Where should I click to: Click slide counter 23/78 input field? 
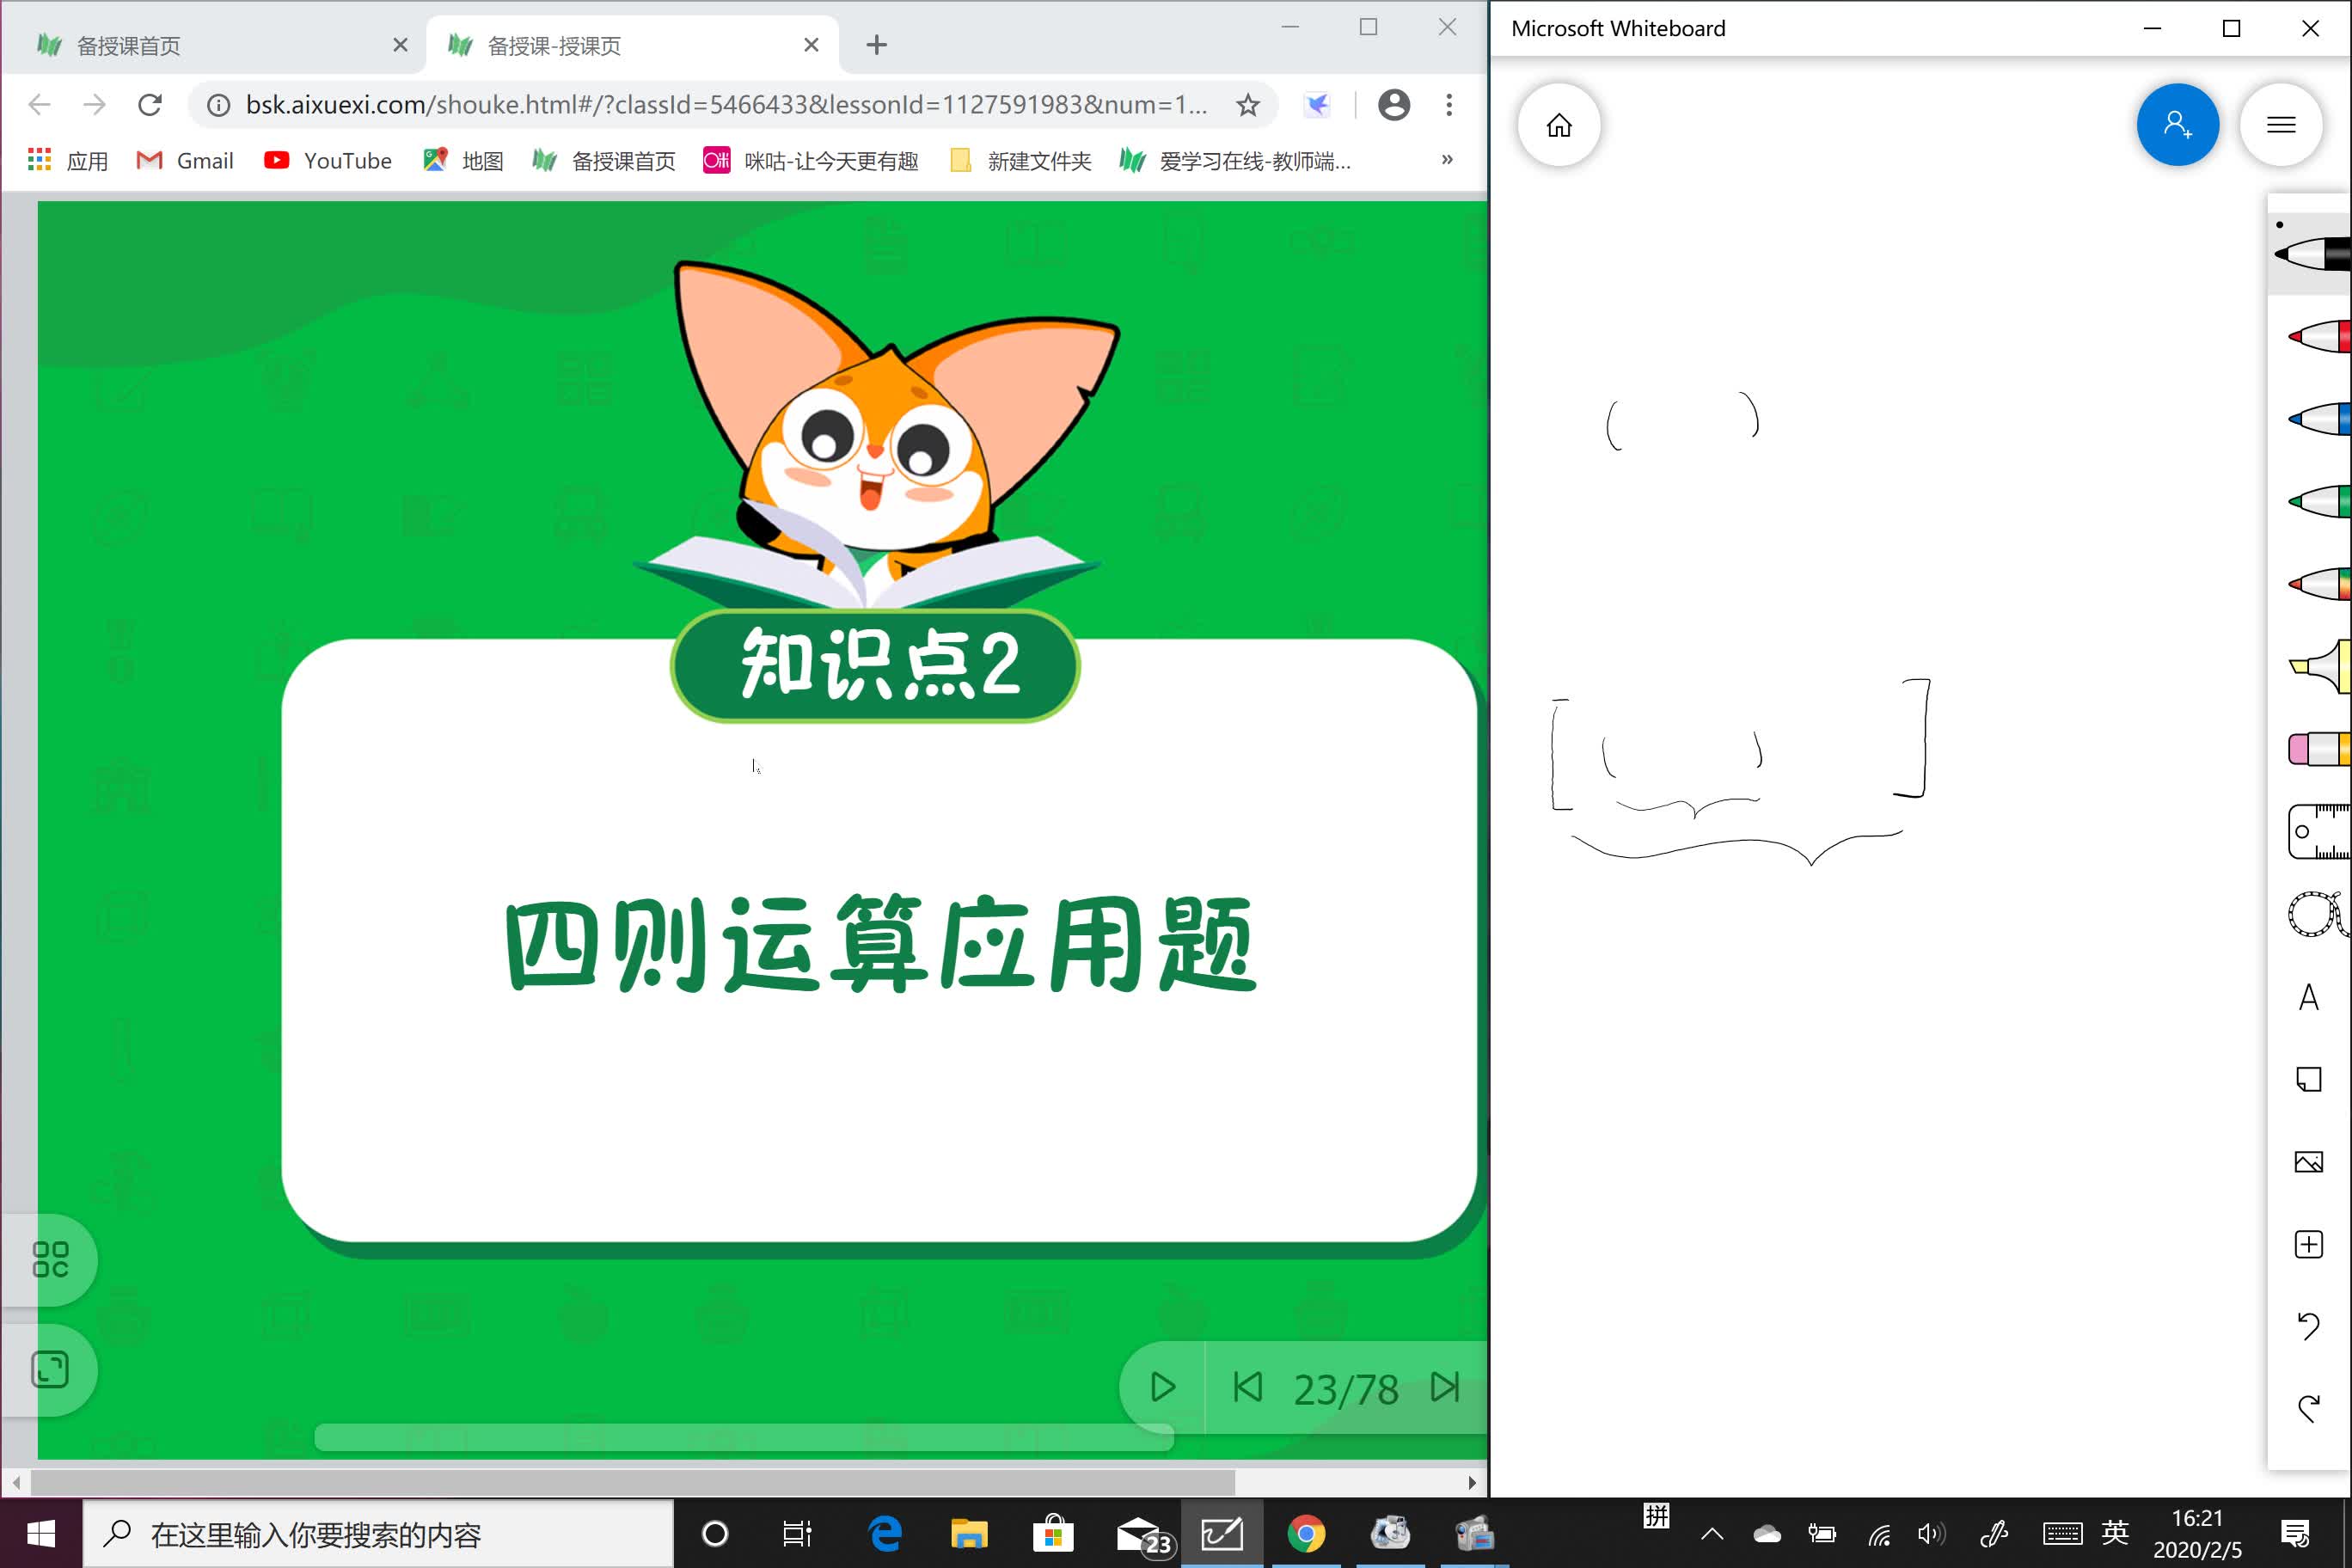pos(1345,1386)
